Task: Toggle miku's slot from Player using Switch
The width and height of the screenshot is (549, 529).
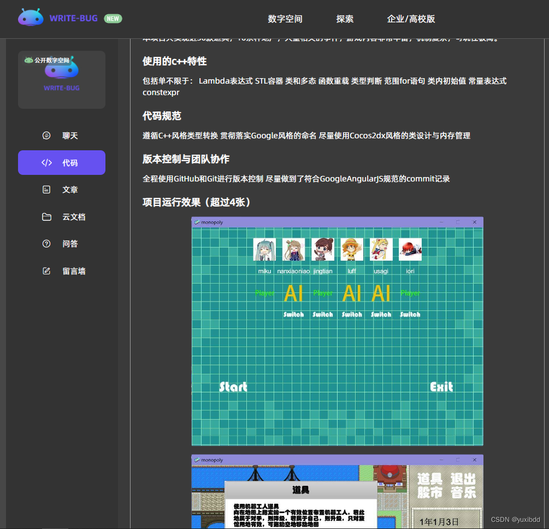Action: (x=293, y=314)
